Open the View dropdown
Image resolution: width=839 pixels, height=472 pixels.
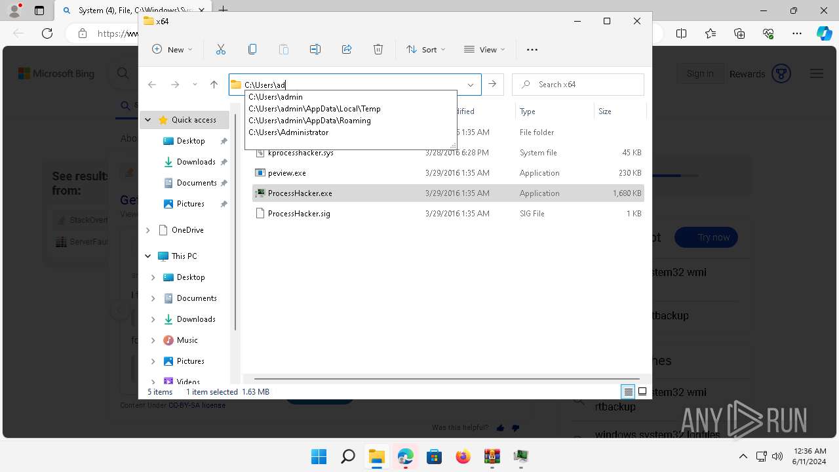click(x=484, y=49)
